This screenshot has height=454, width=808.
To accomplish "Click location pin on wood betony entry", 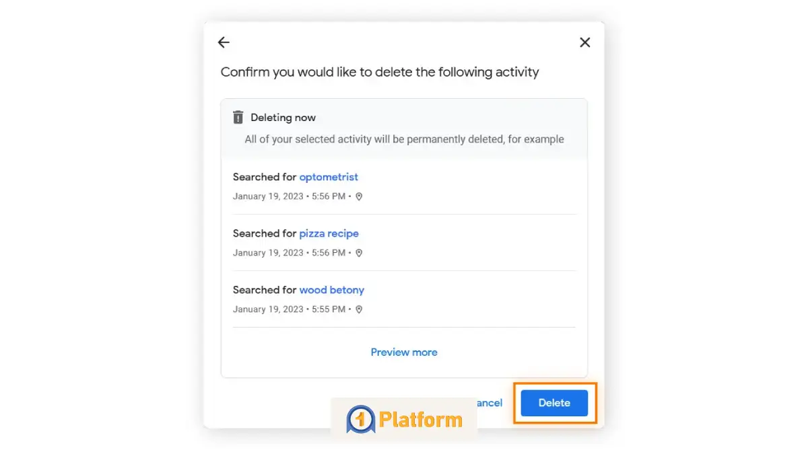I will (x=359, y=309).
